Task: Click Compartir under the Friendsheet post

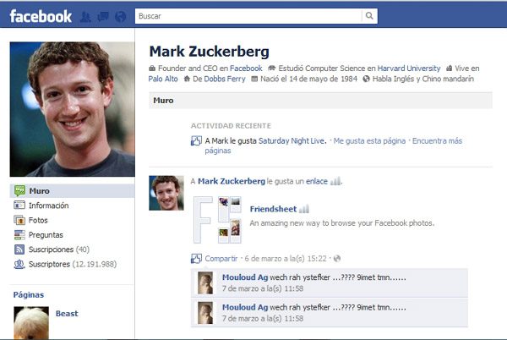Action: point(221,259)
